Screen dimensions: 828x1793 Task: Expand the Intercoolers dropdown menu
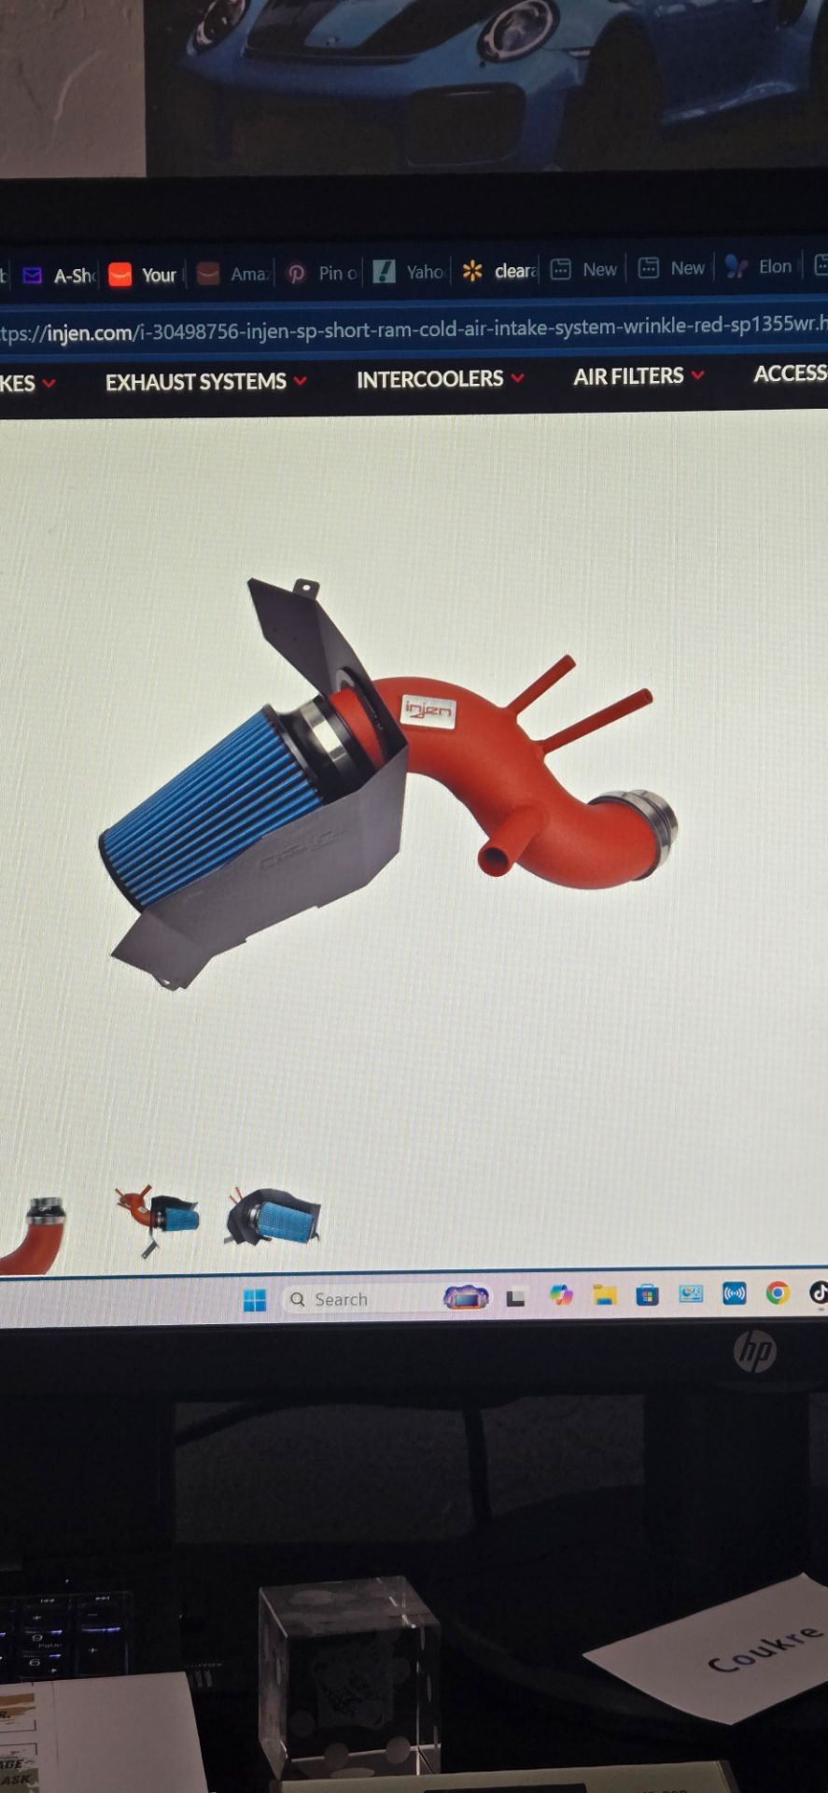pyautogui.click(x=440, y=378)
